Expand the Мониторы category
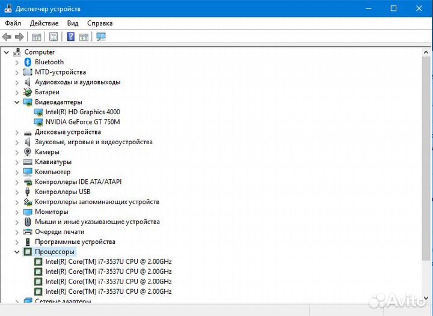Screen dimensions: 433x316 (x=17, y=212)
